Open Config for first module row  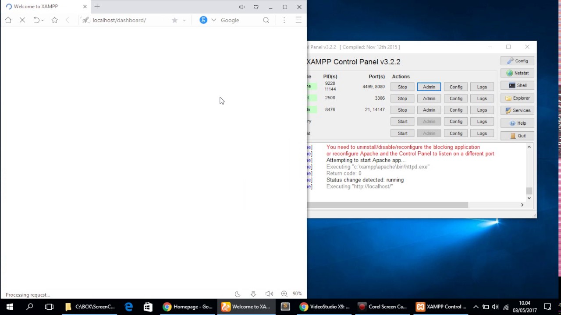tap(456, 87)
